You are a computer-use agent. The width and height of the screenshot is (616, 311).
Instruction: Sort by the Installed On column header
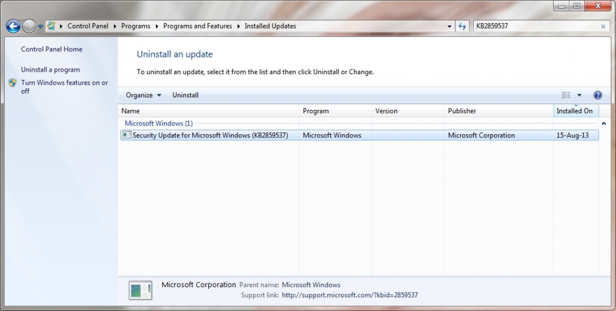pyautogui.click(x=576, y=111)
